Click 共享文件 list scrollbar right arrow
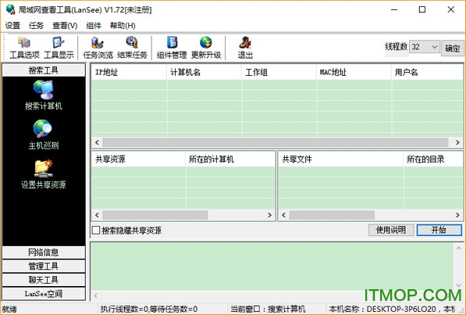Image resolution: width=466 pixels, height=315 pixels. [457, 215]
